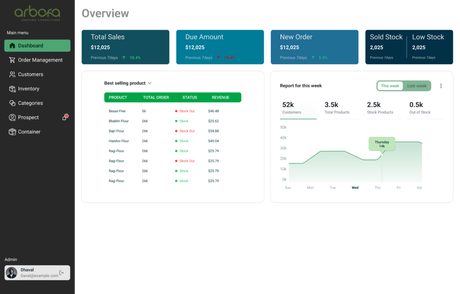Switch report to This week

click(390, 86)
